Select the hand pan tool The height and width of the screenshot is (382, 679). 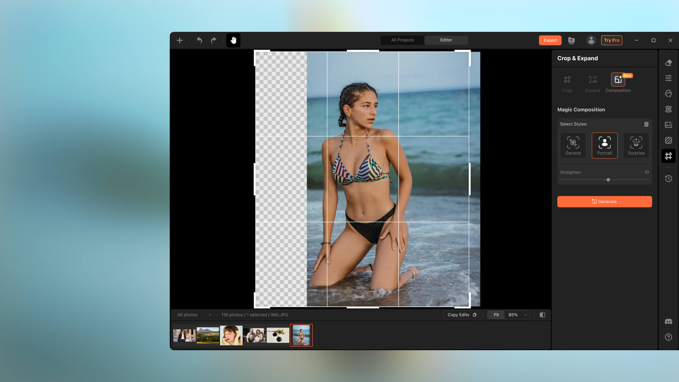click(x=233, y=40)
